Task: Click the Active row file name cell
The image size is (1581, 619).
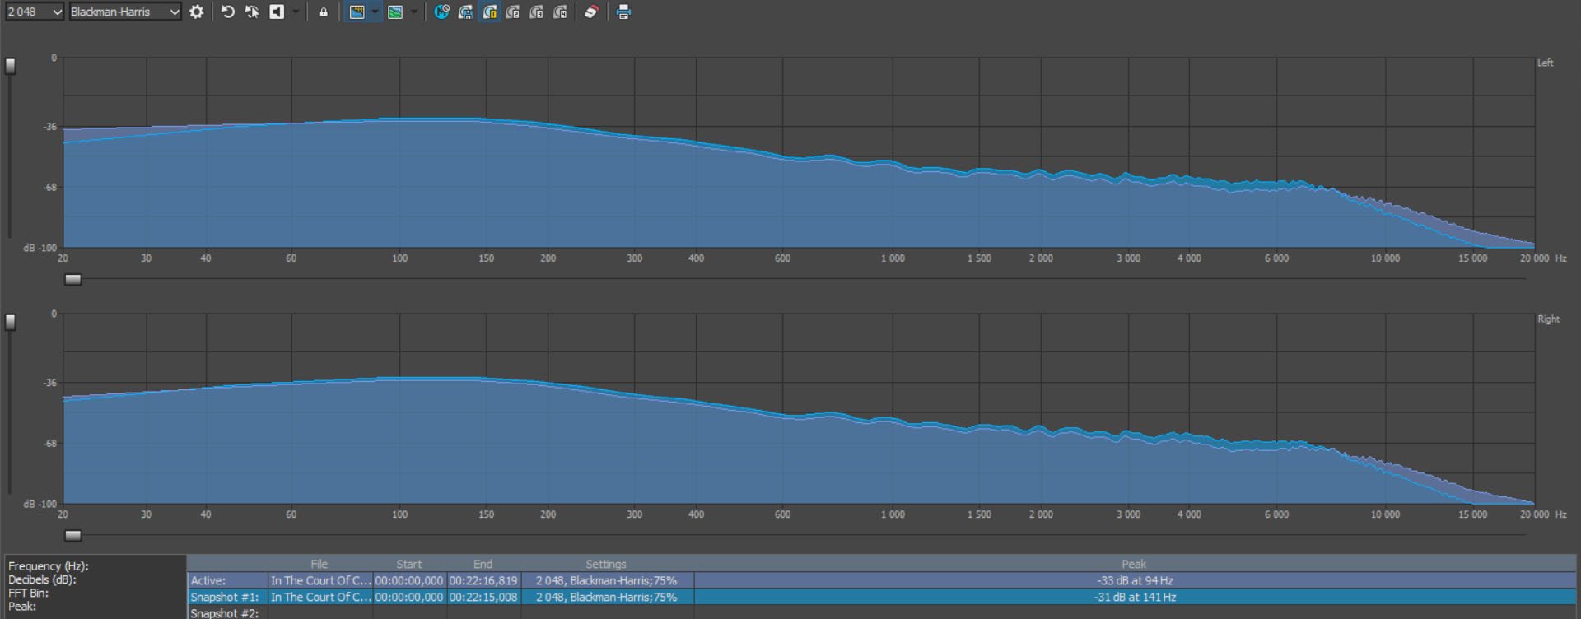Action: click(321, 580)
